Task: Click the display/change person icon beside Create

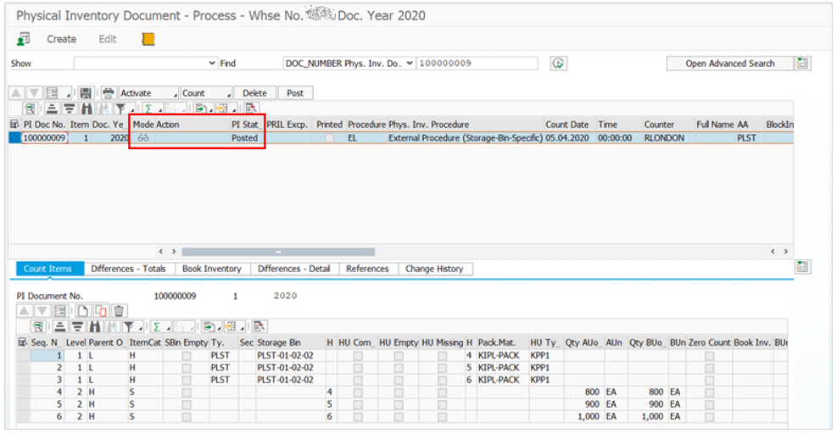Action: 23,39
